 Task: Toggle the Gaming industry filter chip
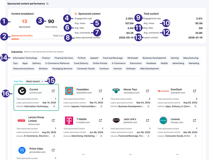[x=175, y=58]
